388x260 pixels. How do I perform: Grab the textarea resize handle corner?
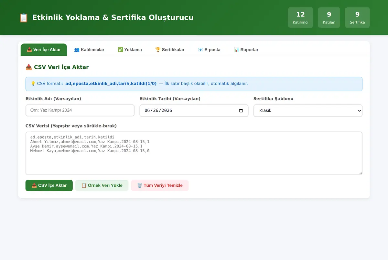(360, 173)
